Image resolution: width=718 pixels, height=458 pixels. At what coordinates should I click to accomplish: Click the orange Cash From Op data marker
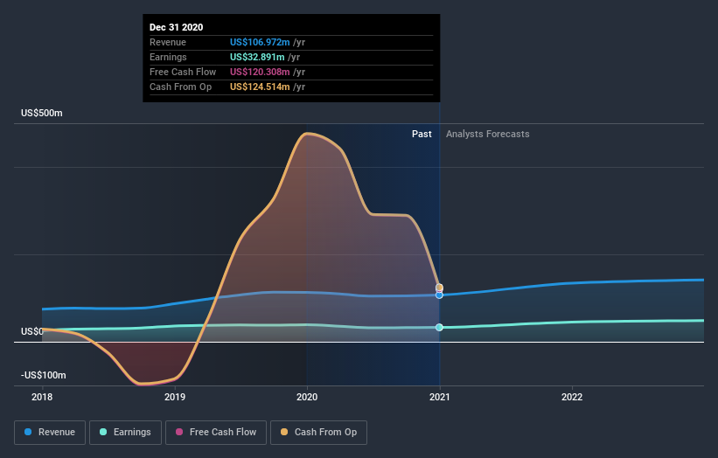[439, 288]
